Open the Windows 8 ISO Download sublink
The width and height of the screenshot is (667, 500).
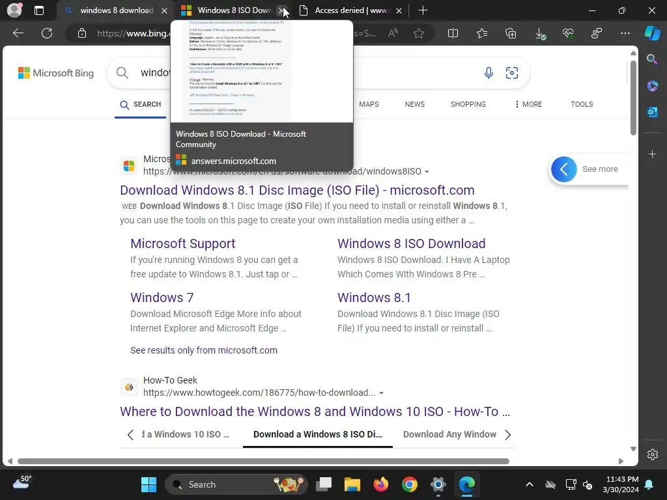click(x=412, y=243)
